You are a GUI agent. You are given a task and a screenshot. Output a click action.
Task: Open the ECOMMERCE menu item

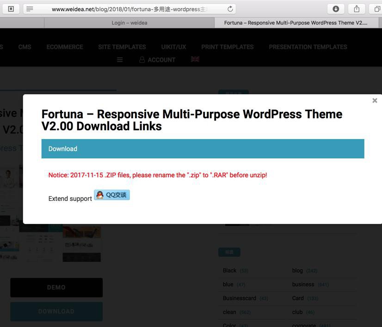tap(65, 47)
